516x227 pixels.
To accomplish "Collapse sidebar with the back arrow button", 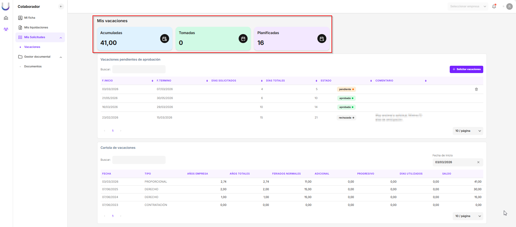I will coord(61,6).
